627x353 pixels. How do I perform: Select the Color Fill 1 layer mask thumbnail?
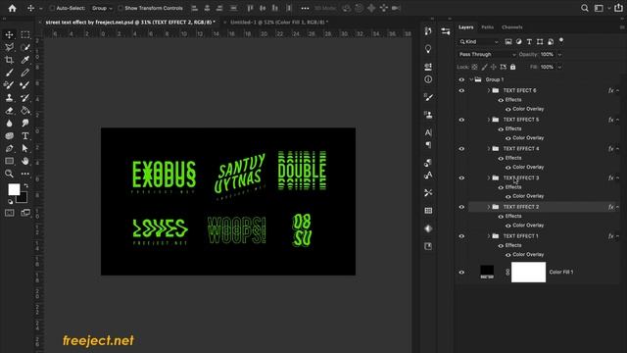(x=528, y=273)
